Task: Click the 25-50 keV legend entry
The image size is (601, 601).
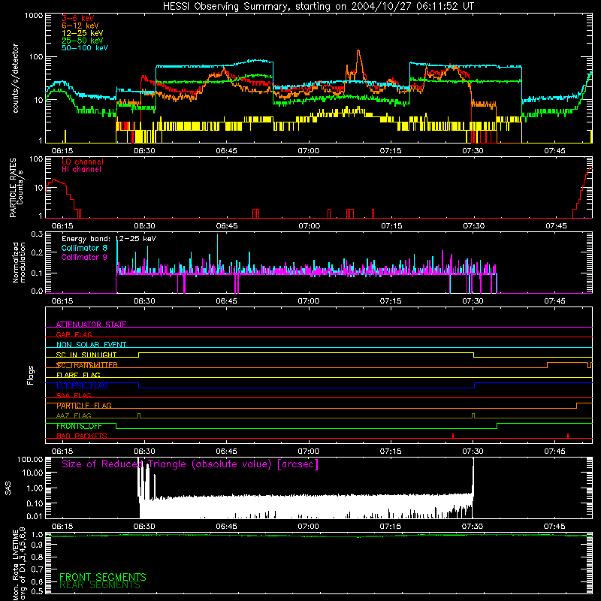Action: click(x=82, y=41)
